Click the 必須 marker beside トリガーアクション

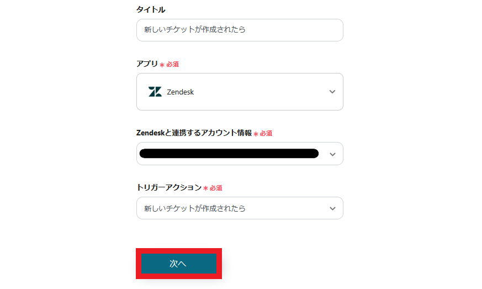(x=216, y=188)
